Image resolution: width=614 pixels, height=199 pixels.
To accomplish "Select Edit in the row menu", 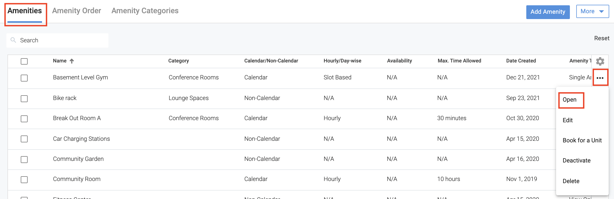I will [x=567, y=120].
